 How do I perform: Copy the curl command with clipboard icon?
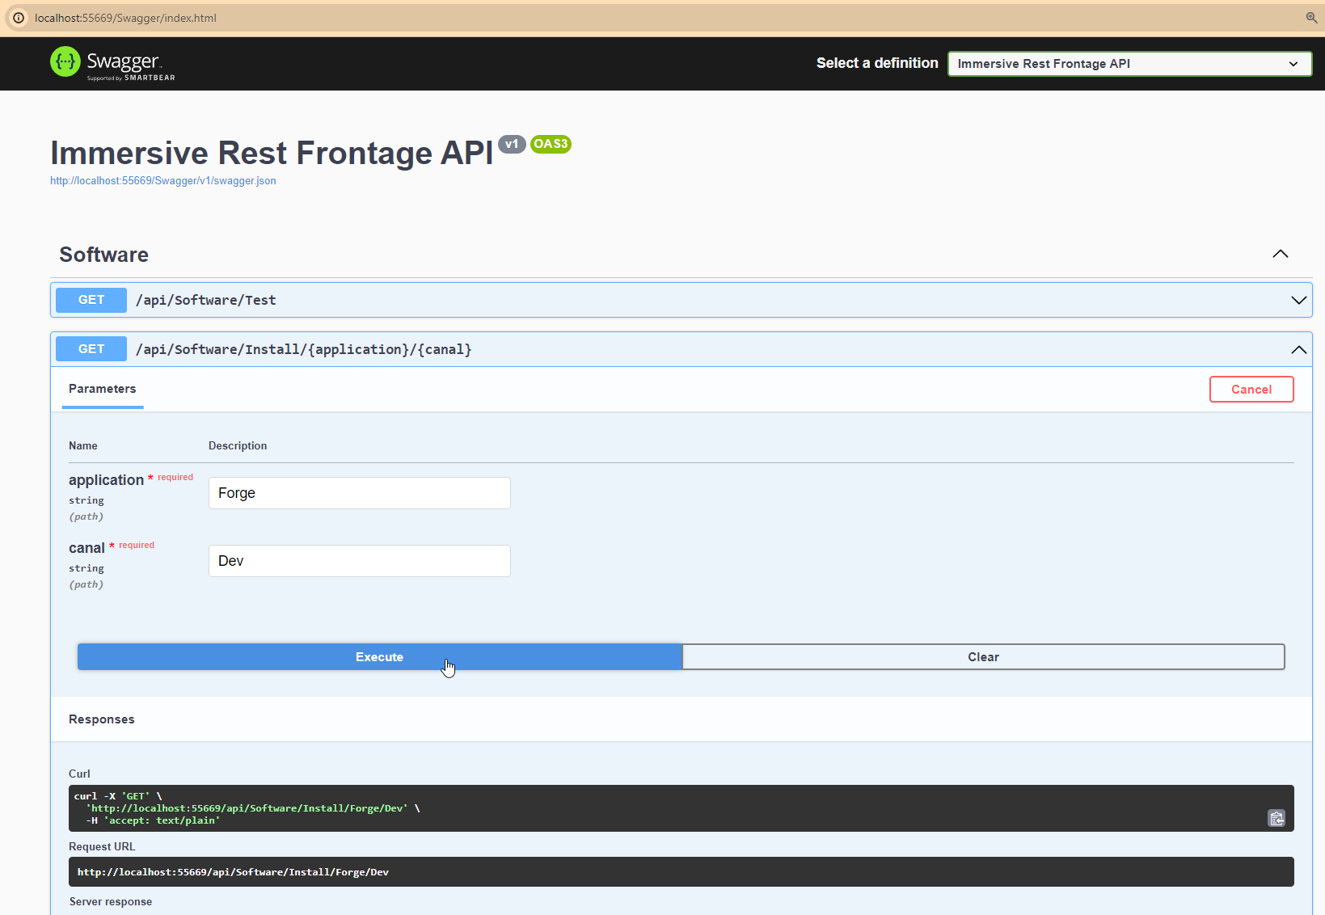[x=1276, y=818]
